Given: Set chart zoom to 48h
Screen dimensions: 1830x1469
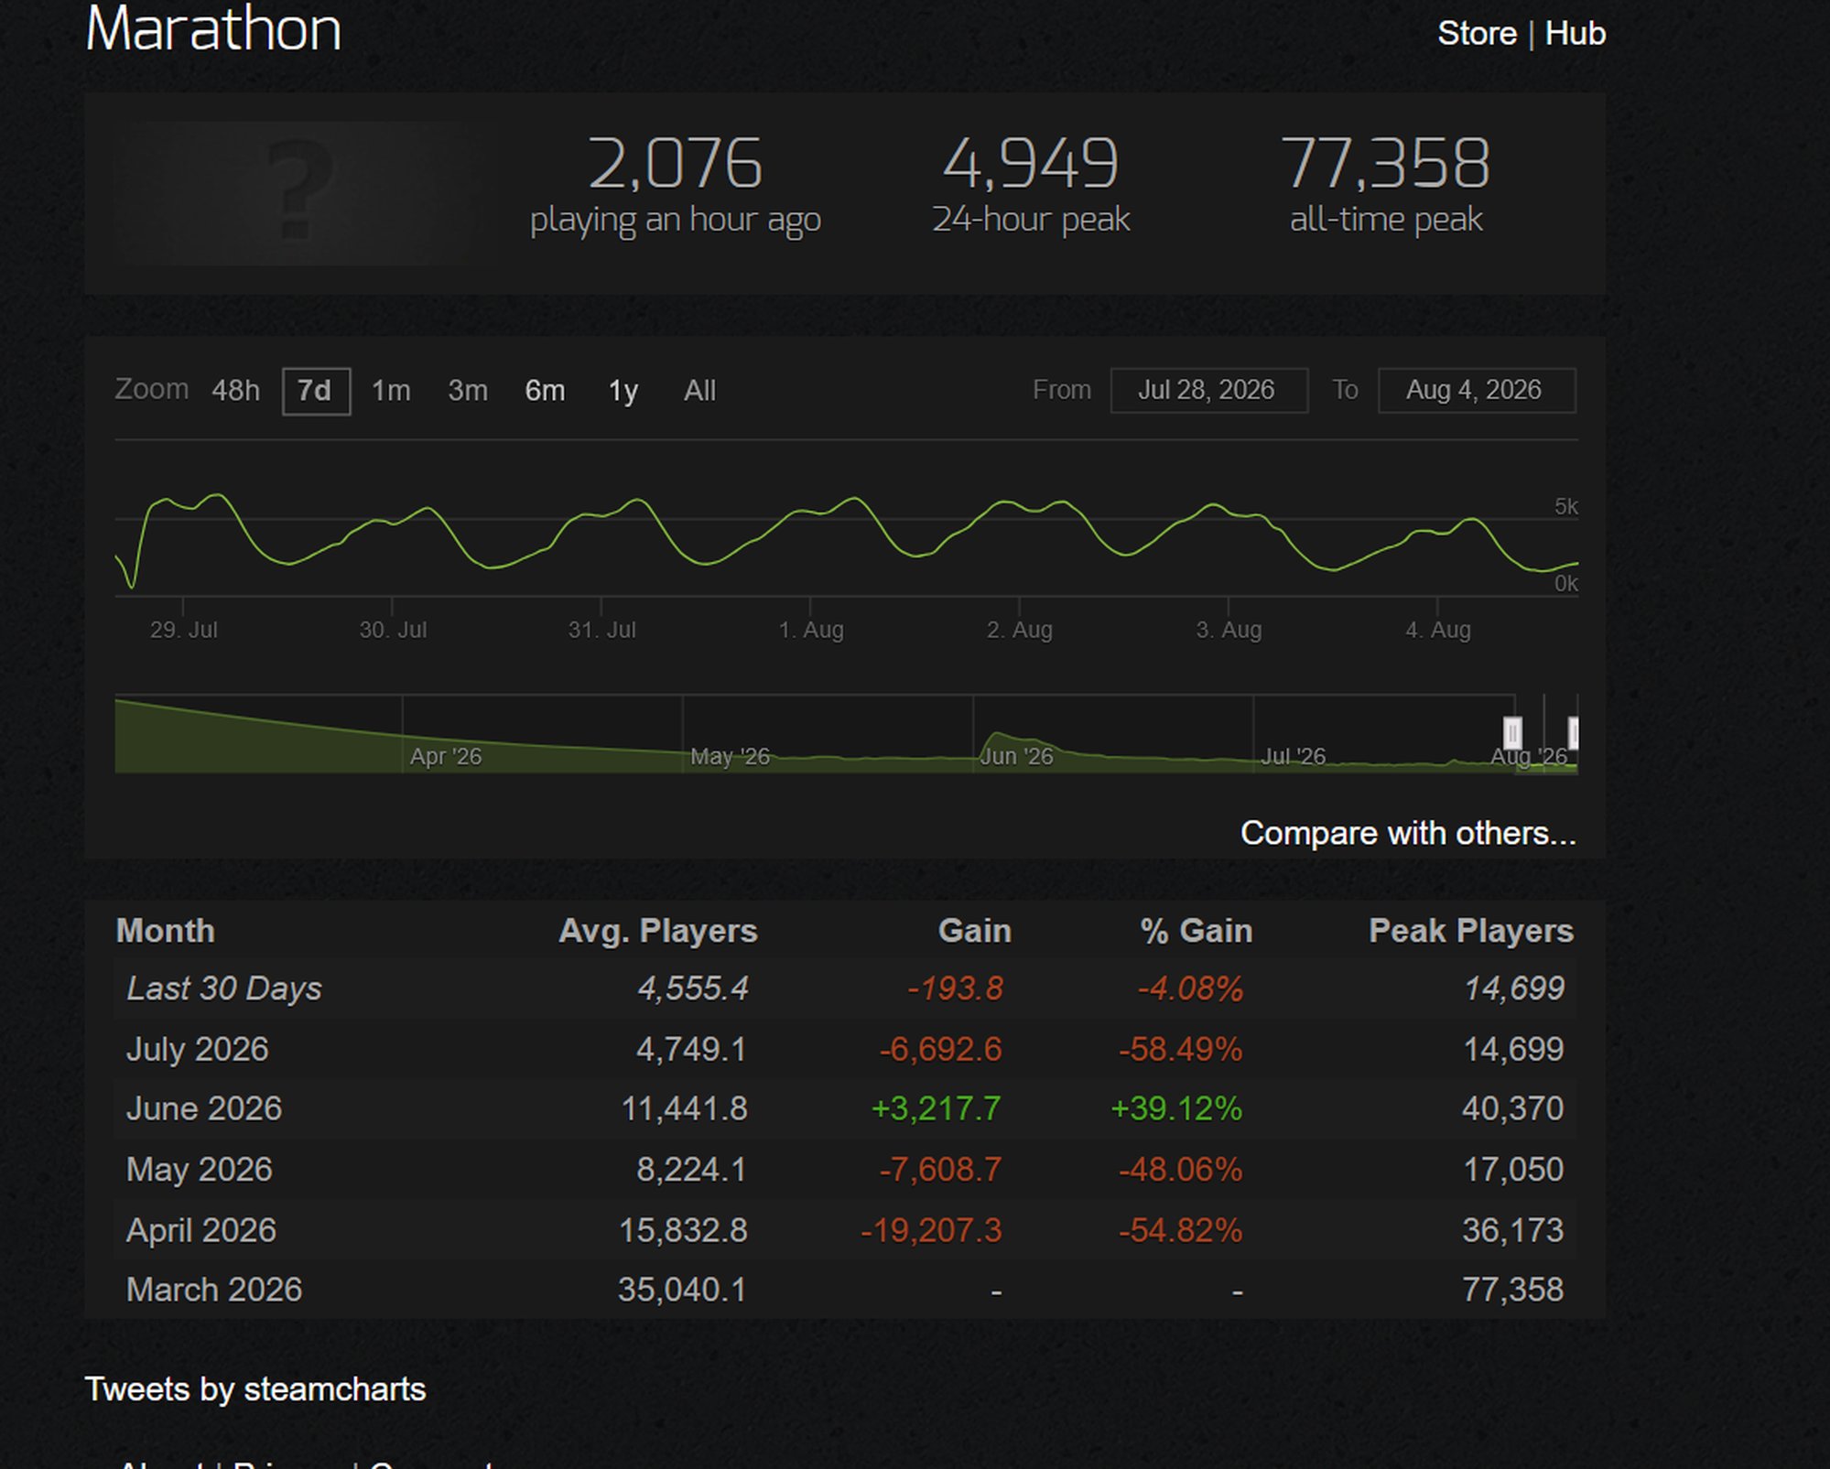Looking at the screenshot, I should tap(235, 391).
